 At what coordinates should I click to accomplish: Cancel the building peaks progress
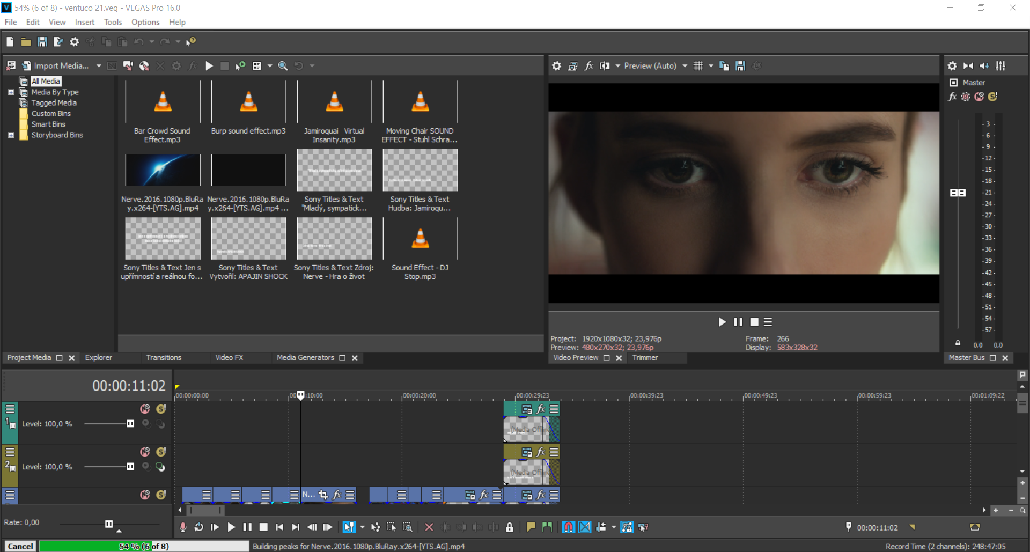point(20,546)
